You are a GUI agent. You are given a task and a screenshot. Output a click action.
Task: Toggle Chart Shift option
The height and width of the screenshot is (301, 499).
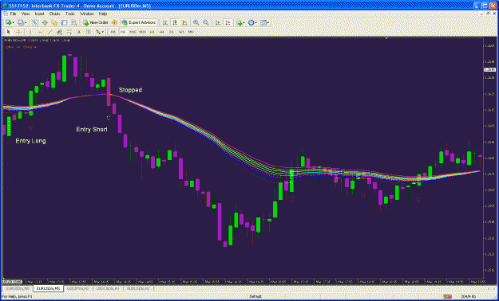pos(228,22)
